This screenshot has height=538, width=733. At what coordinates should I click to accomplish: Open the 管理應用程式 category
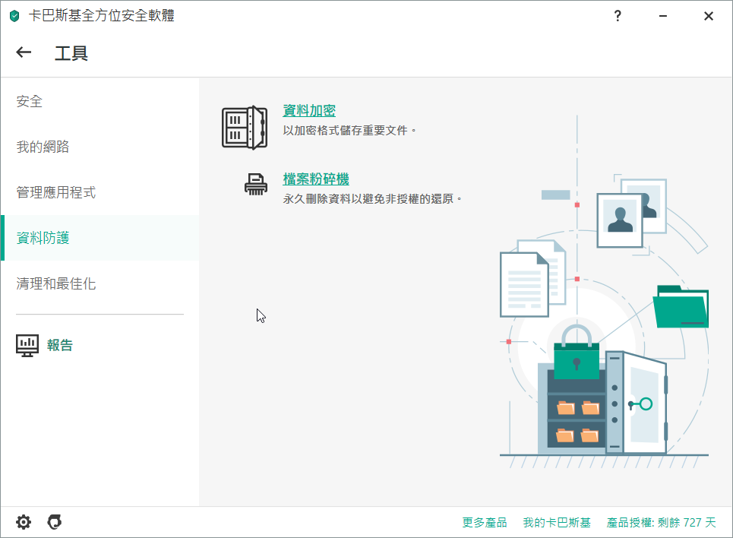pos(56,192)
